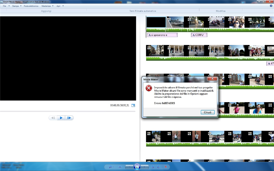This screenshot has width=274, height=171.
Task: Click the red error icon in the dialog
Action: [x=149, y=88]
